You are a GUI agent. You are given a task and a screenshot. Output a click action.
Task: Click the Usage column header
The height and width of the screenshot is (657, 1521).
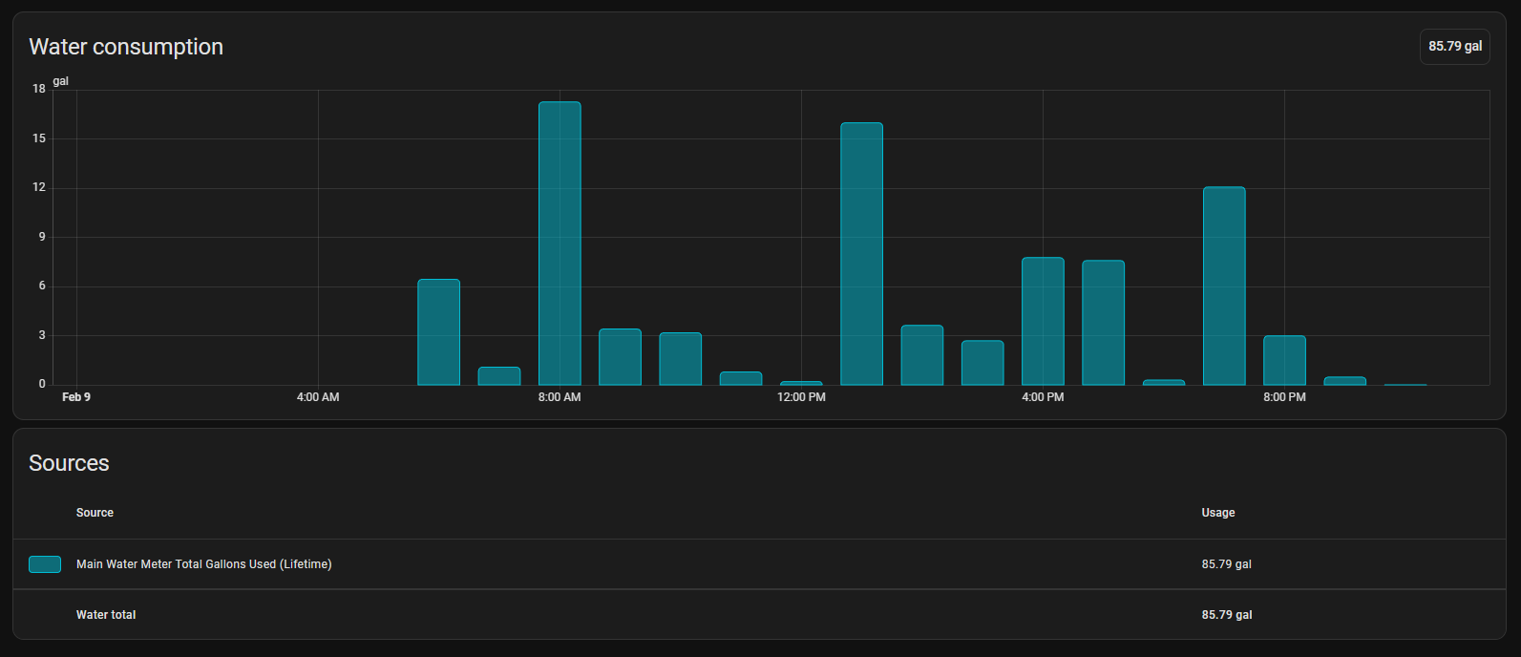coord(1218,513)
